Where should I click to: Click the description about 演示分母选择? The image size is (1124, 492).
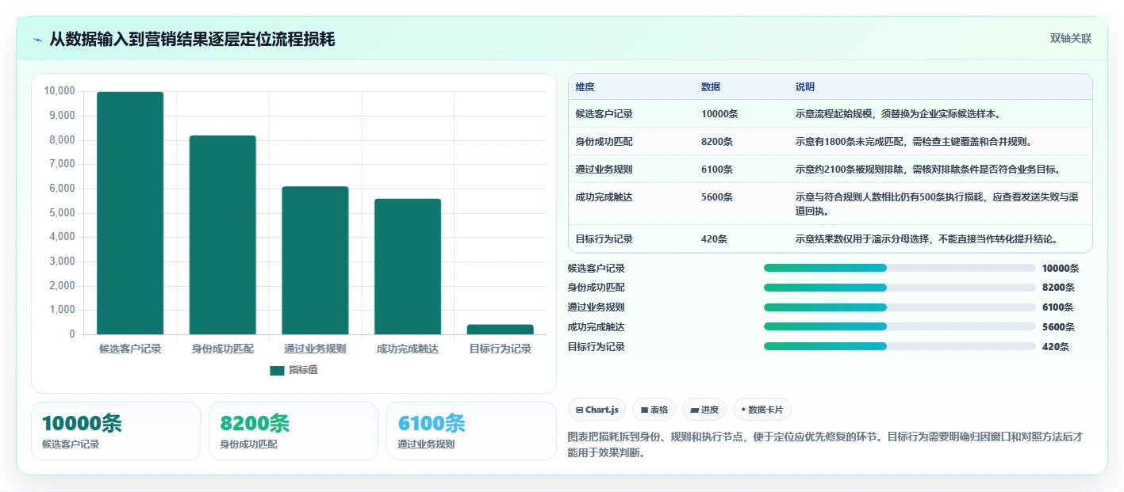click(x=927, y=239)
